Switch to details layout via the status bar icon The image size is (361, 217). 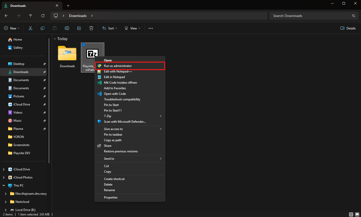(351, 214)
